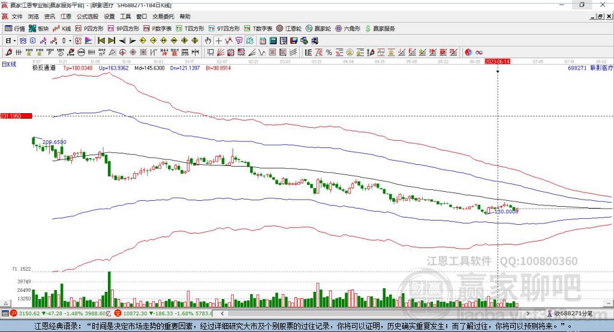
Task: Click the colored flag triangle icon
Action: pos(89,41)
